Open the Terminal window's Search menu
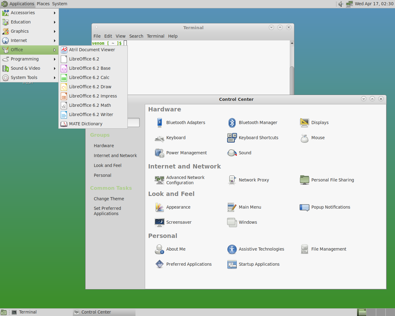Image resolution: width=395 pixels, height=316 pixels. pos(136,36)
